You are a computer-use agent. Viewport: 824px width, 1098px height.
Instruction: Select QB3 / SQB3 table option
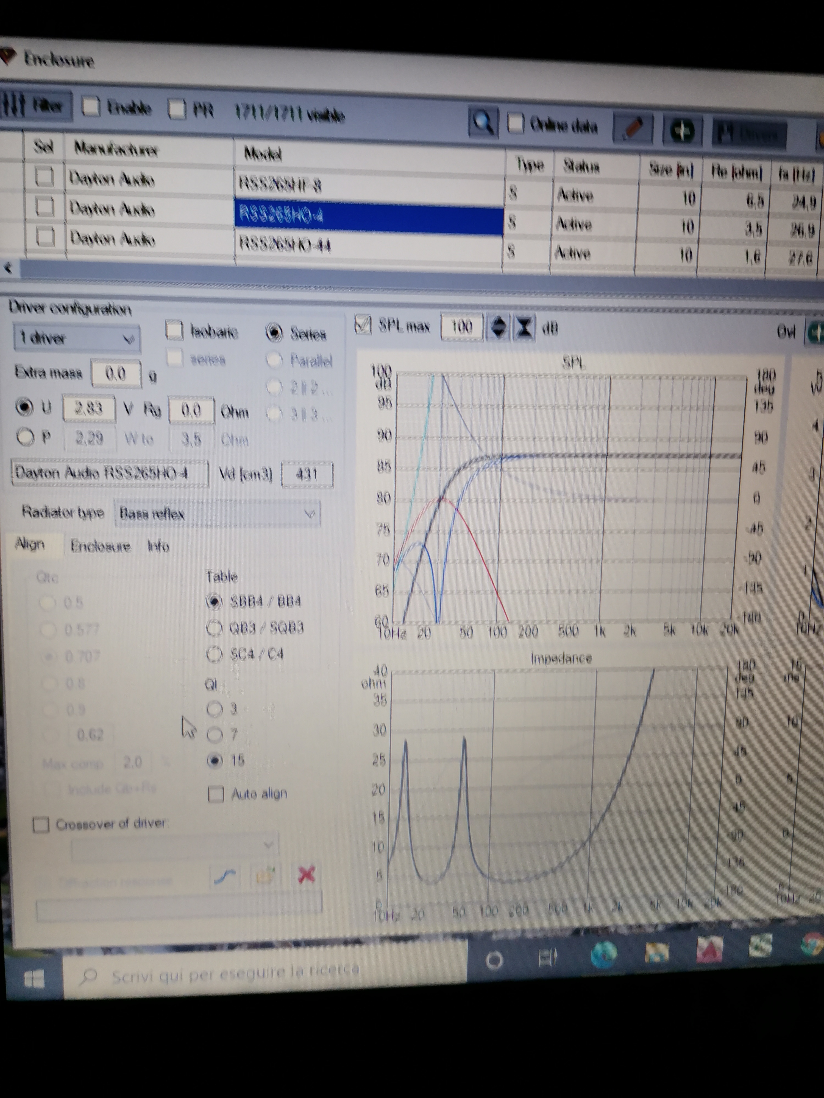pyautogui.click(x=214, y=628)
